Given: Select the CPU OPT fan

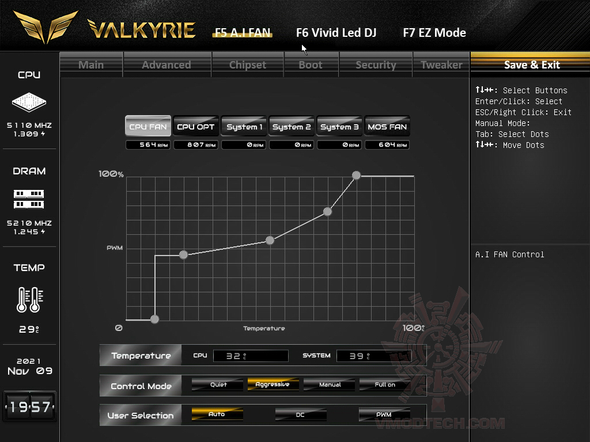Looking at the screenshot, I should (x=196, y=126).
